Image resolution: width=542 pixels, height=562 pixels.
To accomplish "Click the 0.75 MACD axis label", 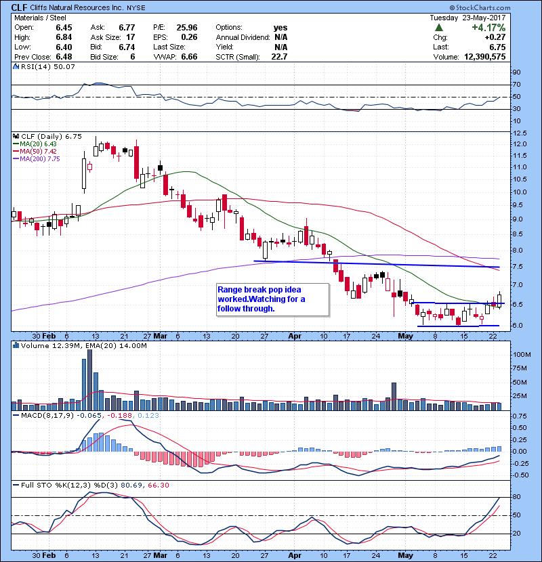I will click(x=520, y=416).
